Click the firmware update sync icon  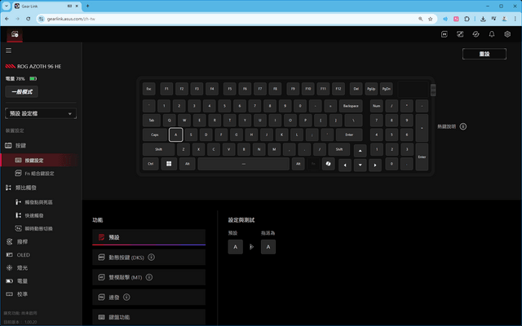476,34
